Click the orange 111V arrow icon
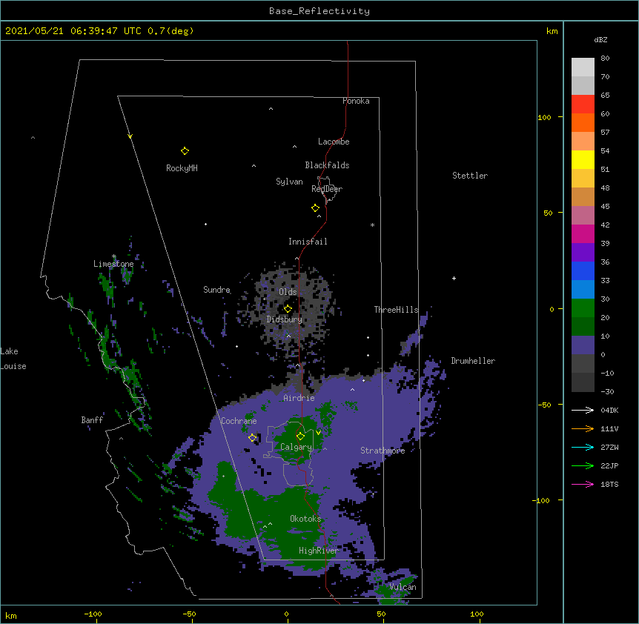 point(583,428)
